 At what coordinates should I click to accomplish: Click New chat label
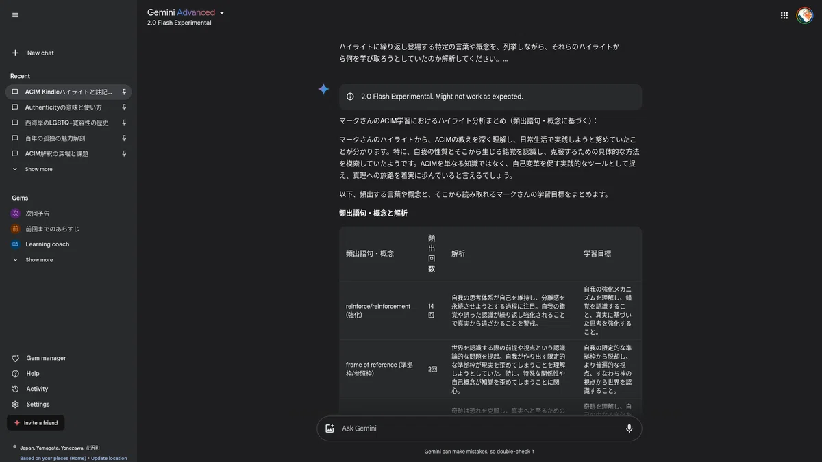click(40, 53)
